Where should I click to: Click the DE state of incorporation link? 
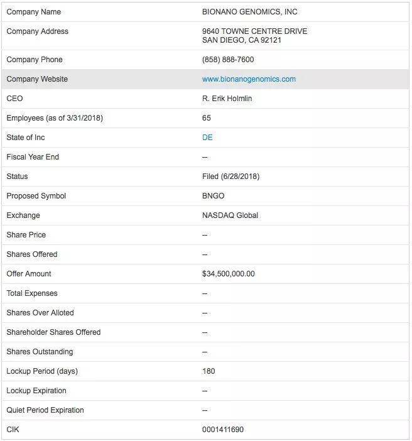tap(207, 138)
